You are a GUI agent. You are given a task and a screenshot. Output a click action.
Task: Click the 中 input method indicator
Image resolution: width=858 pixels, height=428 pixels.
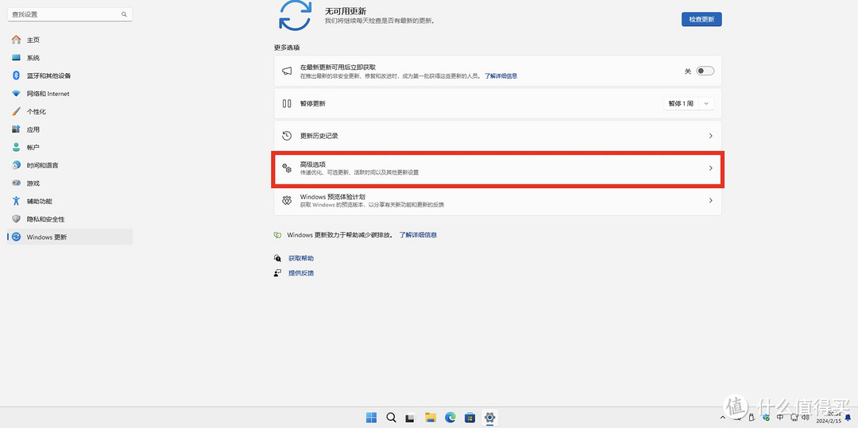pos(780,418)
